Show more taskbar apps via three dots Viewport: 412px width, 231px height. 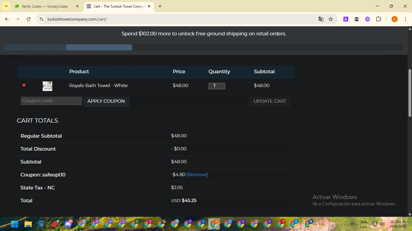pyautogui.click(x=322, y=224)
